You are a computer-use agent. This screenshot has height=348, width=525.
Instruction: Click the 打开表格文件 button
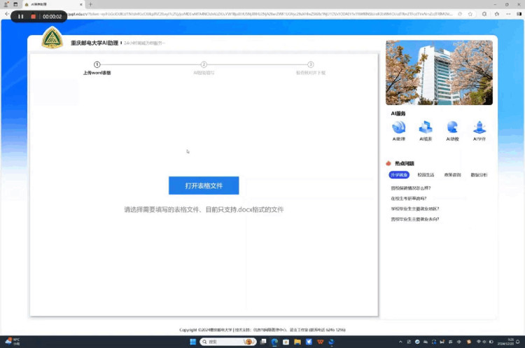click(x=204, y=186)
